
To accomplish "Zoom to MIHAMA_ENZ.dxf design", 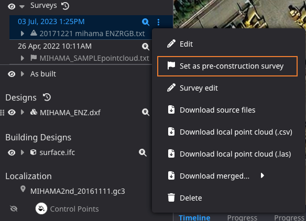I will tap(145, 112).
